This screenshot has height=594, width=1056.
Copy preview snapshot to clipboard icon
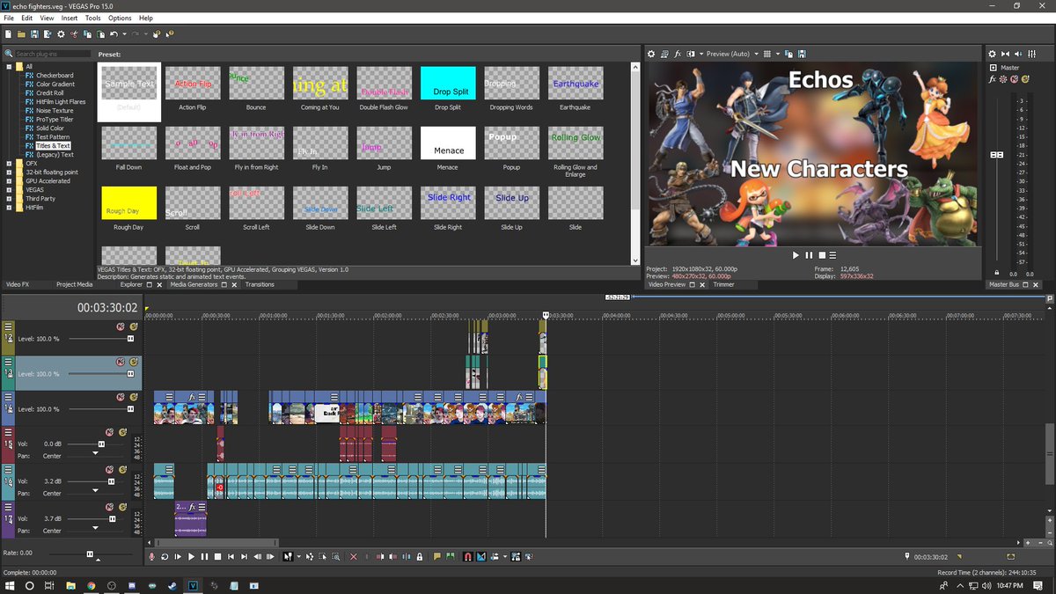point(788,54)
